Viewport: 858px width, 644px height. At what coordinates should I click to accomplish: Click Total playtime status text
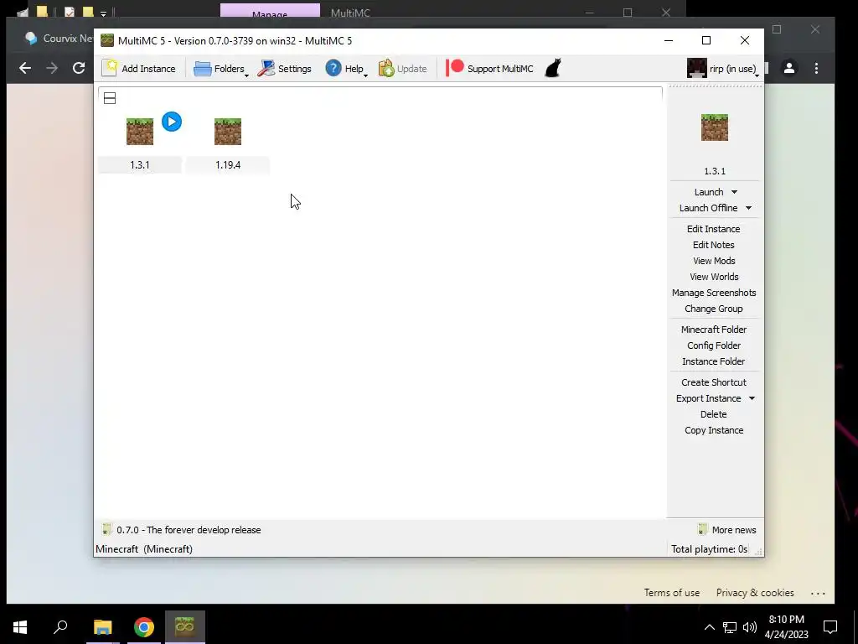point(709,549)
